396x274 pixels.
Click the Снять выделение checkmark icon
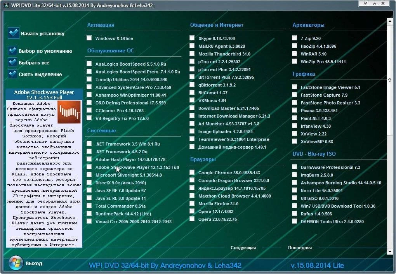(12, 74)
